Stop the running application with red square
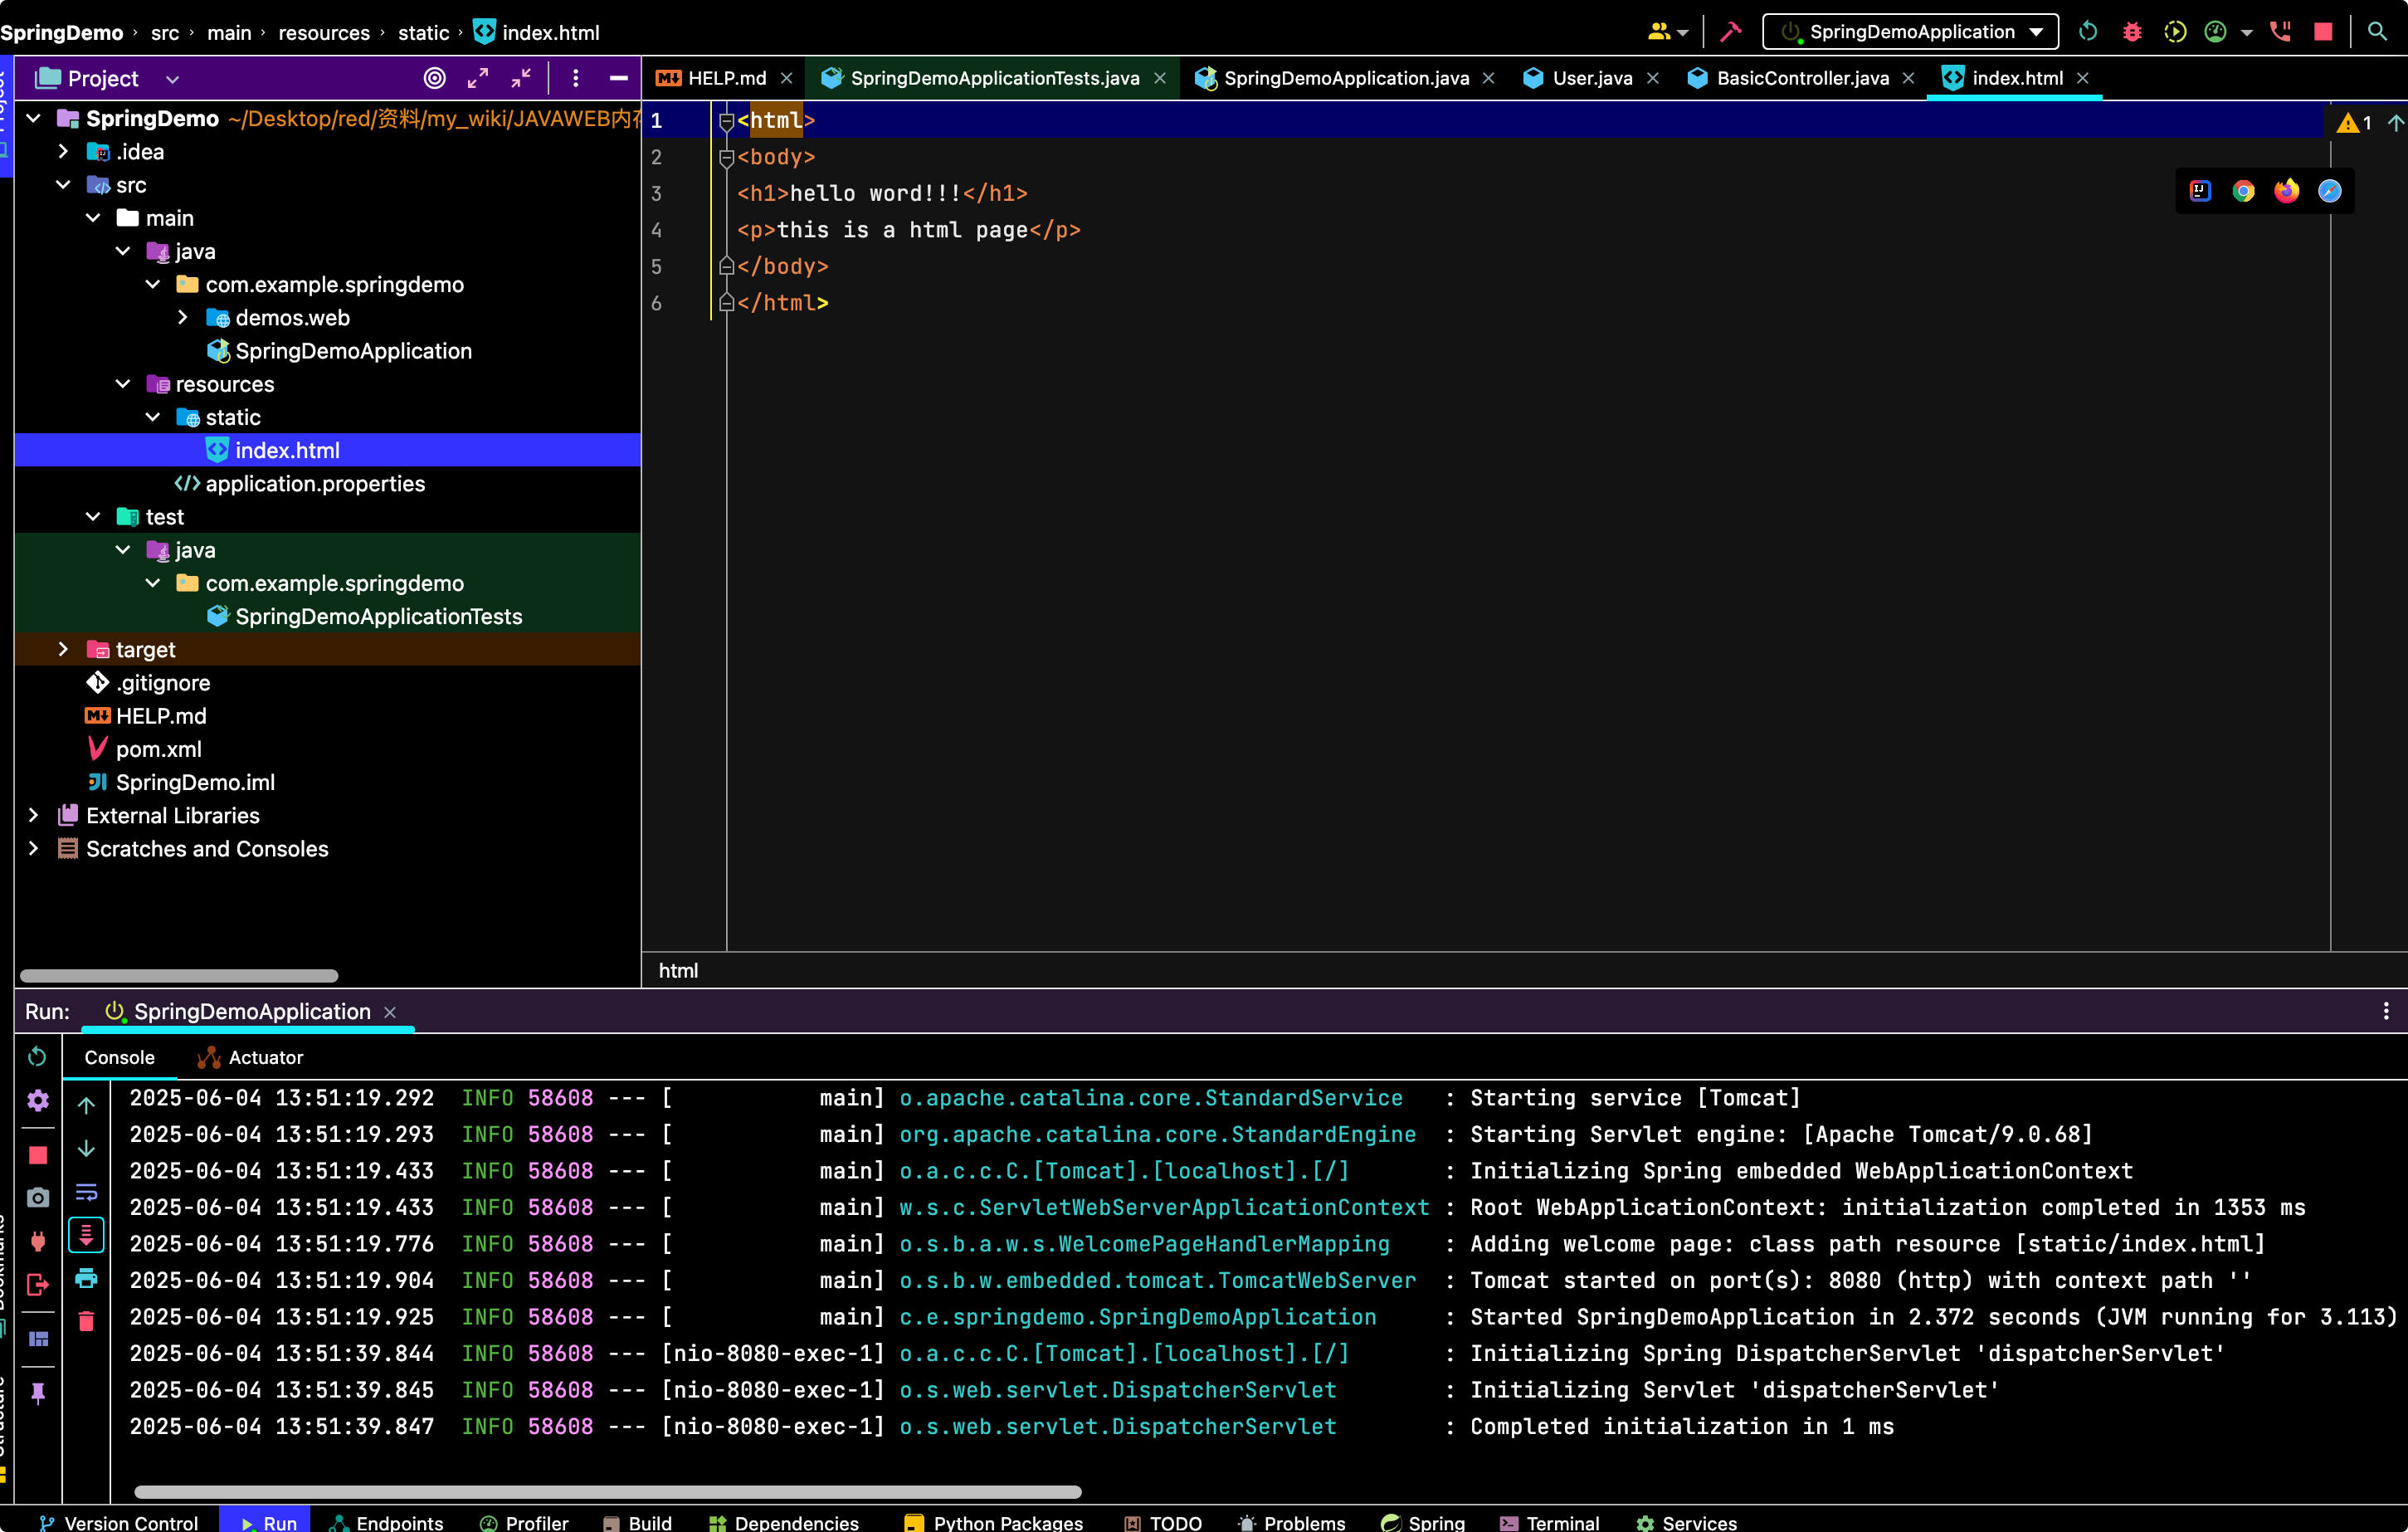The width and height of the screenshot is (2408, 1532). [x=2323, y=32]
